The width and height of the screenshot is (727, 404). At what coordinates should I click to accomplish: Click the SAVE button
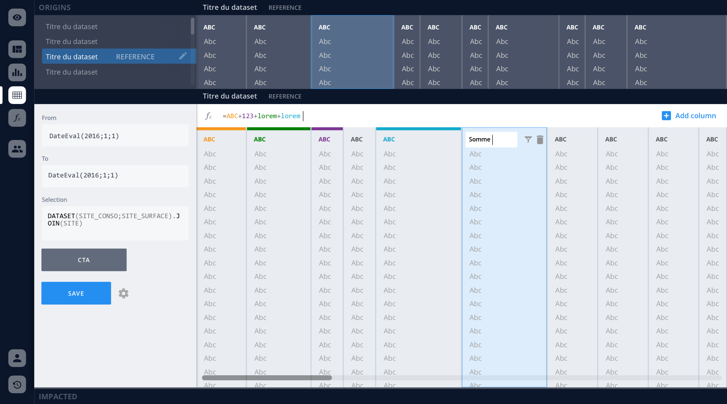pos(76,293)
